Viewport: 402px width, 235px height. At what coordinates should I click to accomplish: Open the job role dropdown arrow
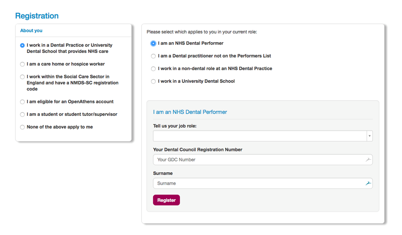[369, 136]
